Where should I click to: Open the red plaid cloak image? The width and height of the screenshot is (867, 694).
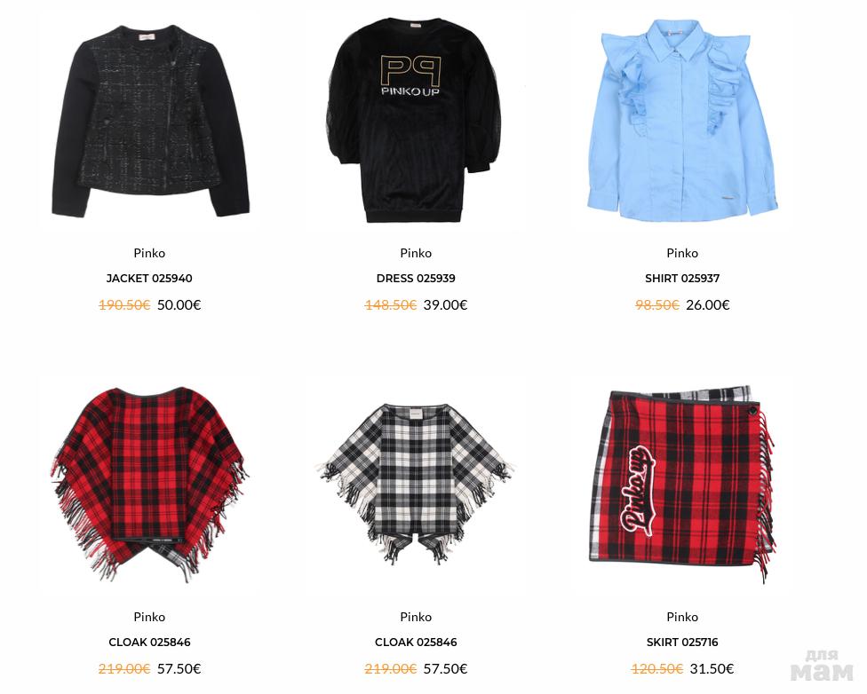[150, 484]
